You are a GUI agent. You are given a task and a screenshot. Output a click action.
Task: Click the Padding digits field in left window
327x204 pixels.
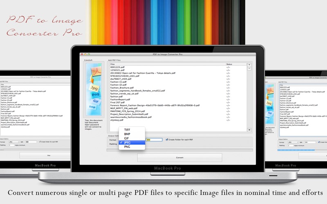(x=11, y=145)
